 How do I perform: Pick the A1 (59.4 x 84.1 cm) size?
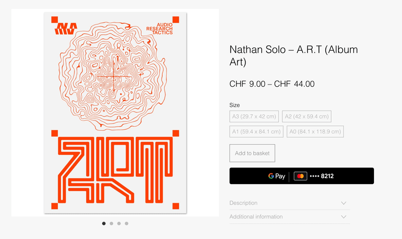pyautogui.click(x=257, y=132)
